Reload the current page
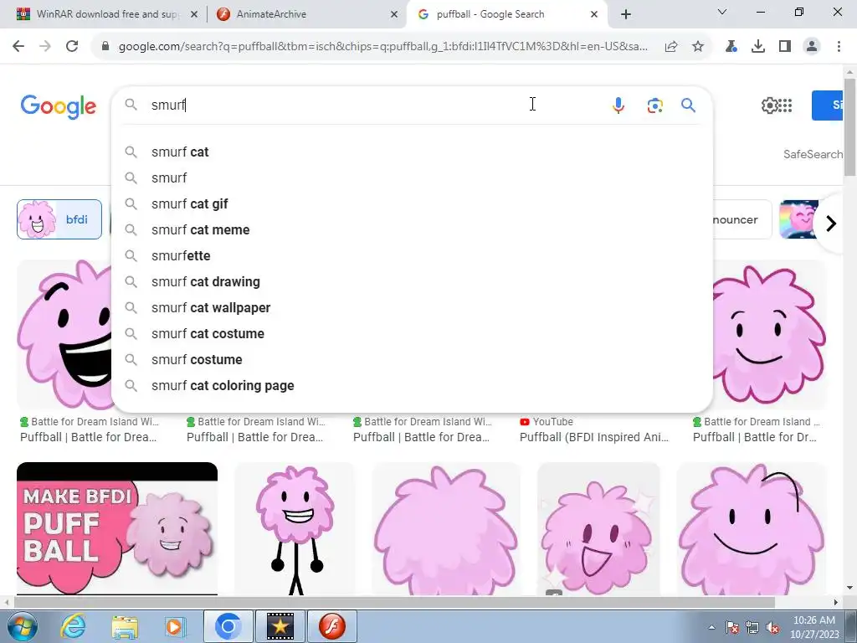This screenshot has height=643, width=857. click(72, 47)
